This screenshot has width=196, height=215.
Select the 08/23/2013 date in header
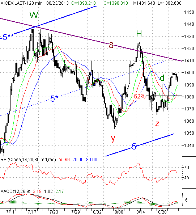pos(57,3)
